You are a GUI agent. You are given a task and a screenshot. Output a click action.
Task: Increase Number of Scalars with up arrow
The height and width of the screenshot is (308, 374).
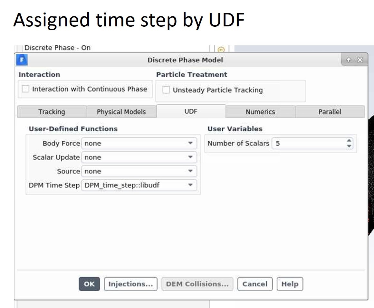(x=349, y=141)
